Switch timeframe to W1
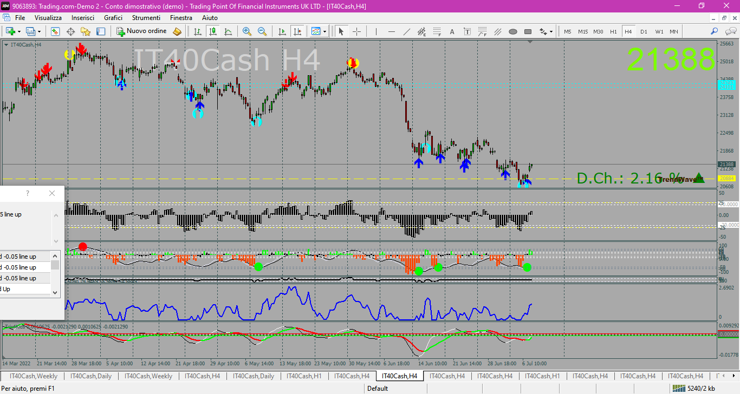 659,31
